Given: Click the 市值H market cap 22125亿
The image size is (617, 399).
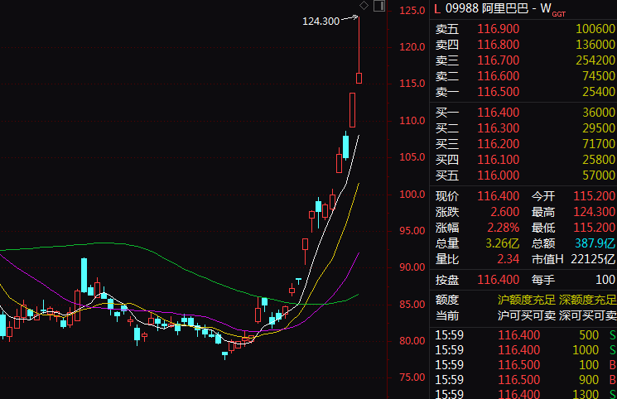Looking at the screenshot, I should point(592,259).
